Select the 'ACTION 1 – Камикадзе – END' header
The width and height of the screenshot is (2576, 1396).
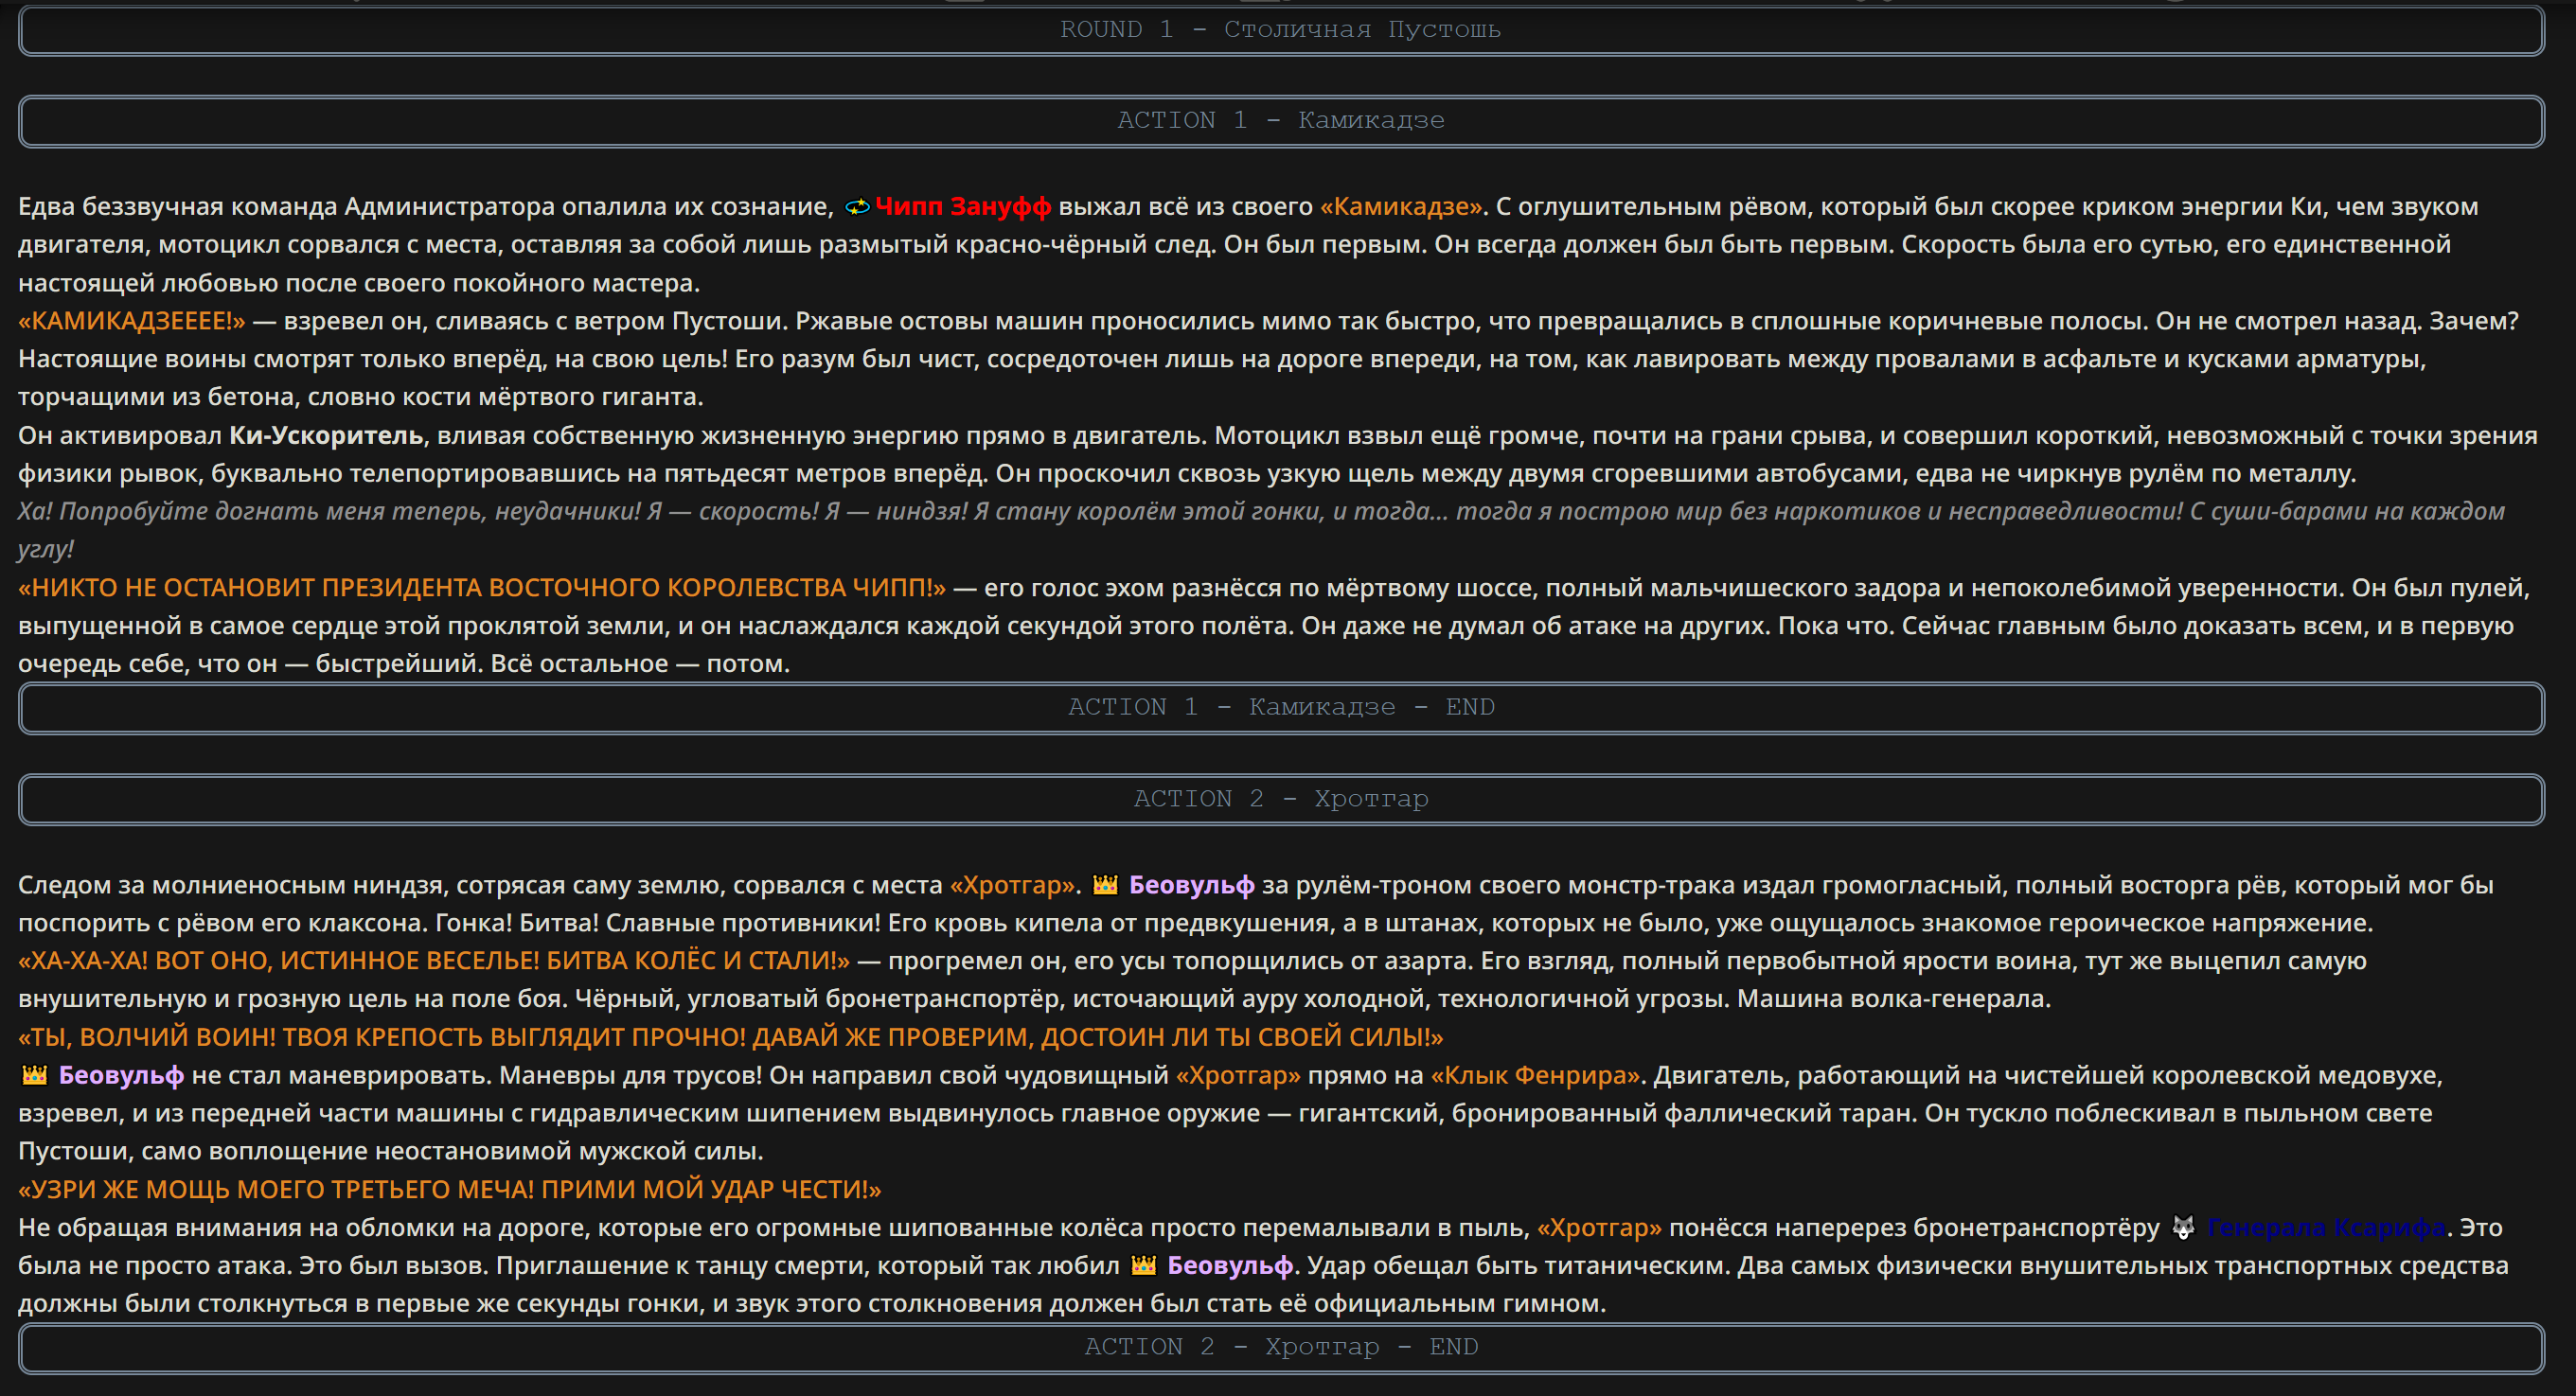[1281, 708]
